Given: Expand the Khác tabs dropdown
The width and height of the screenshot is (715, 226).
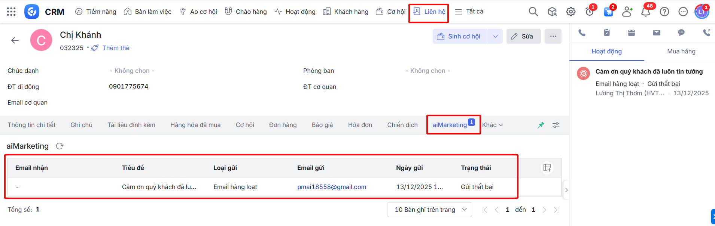Looking at the screenshot, I should point(492,125).
